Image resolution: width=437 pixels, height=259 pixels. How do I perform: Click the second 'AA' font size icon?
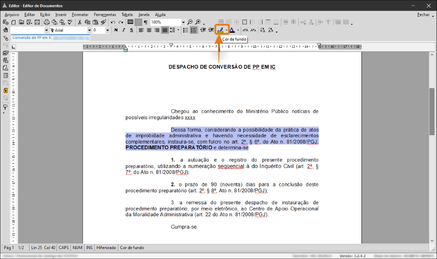click(253, 30)
